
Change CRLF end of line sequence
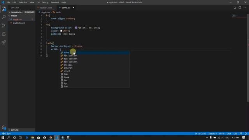[229, 134]
